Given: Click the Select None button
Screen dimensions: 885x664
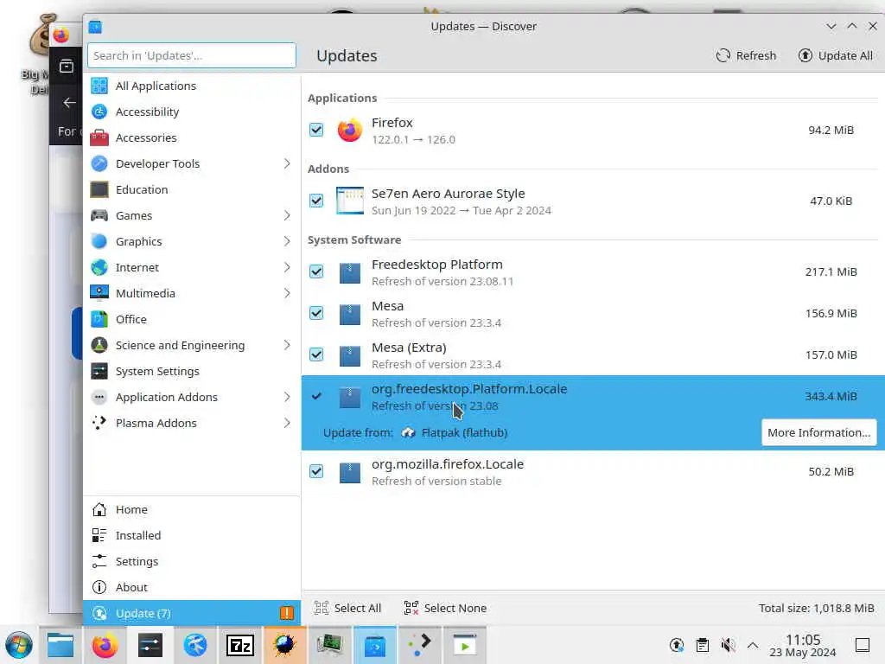Looking at the screenshot, I should click(x=445, y=608).
